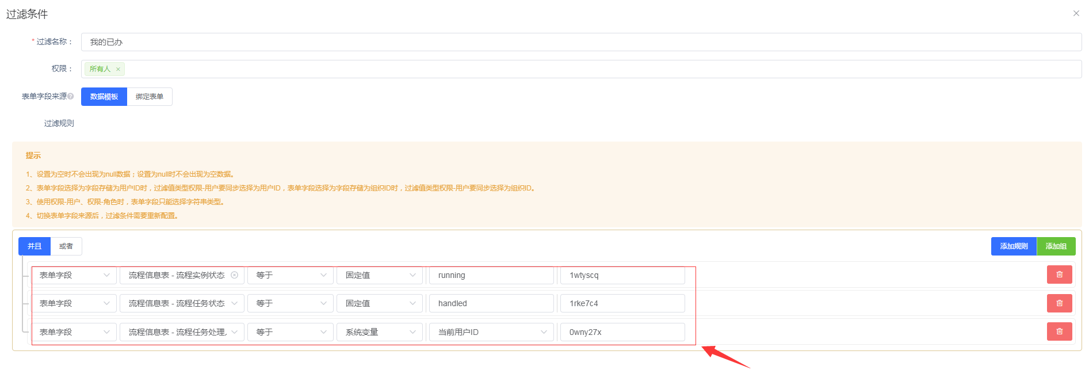The image size is (1089, 385).
Task: Choose 绑定表单 as field source
Action: point(150,97)
